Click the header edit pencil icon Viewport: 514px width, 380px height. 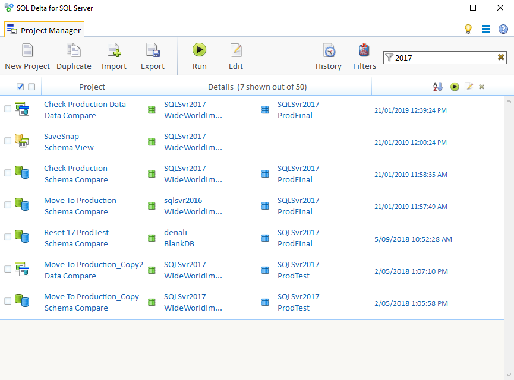point(469,87)
